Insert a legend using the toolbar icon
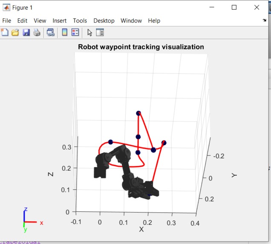This screenshot has height=244, width=271. point(75,32)
